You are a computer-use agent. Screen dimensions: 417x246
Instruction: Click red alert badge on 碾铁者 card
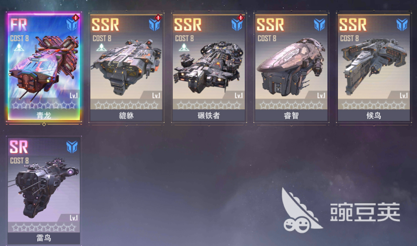click(241, 18)
